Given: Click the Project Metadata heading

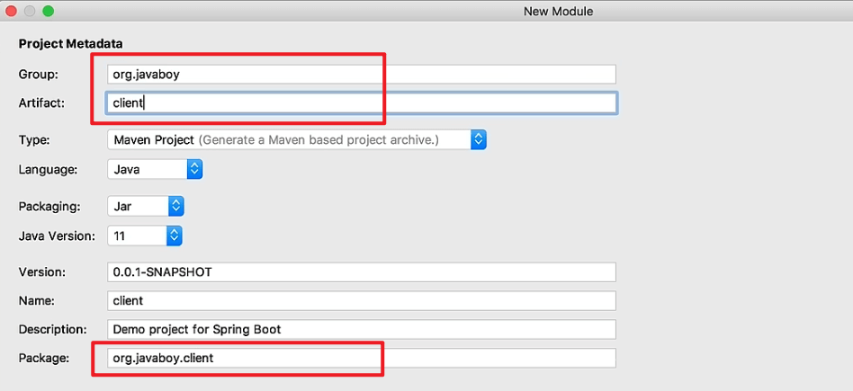Looking at the screenshot, I should 71,43.
